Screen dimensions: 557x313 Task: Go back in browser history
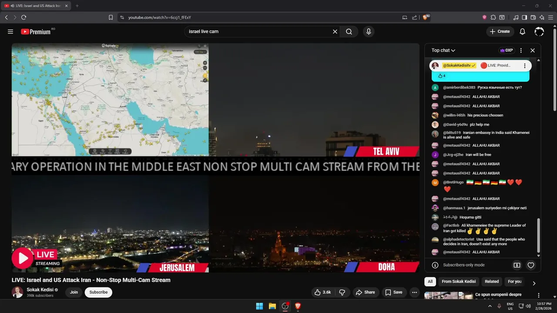pyautogui.click(x=6, y=17)
